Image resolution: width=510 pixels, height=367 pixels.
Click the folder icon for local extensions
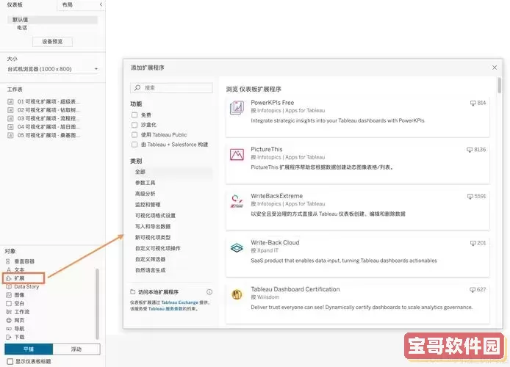click(x=133, y=291)
